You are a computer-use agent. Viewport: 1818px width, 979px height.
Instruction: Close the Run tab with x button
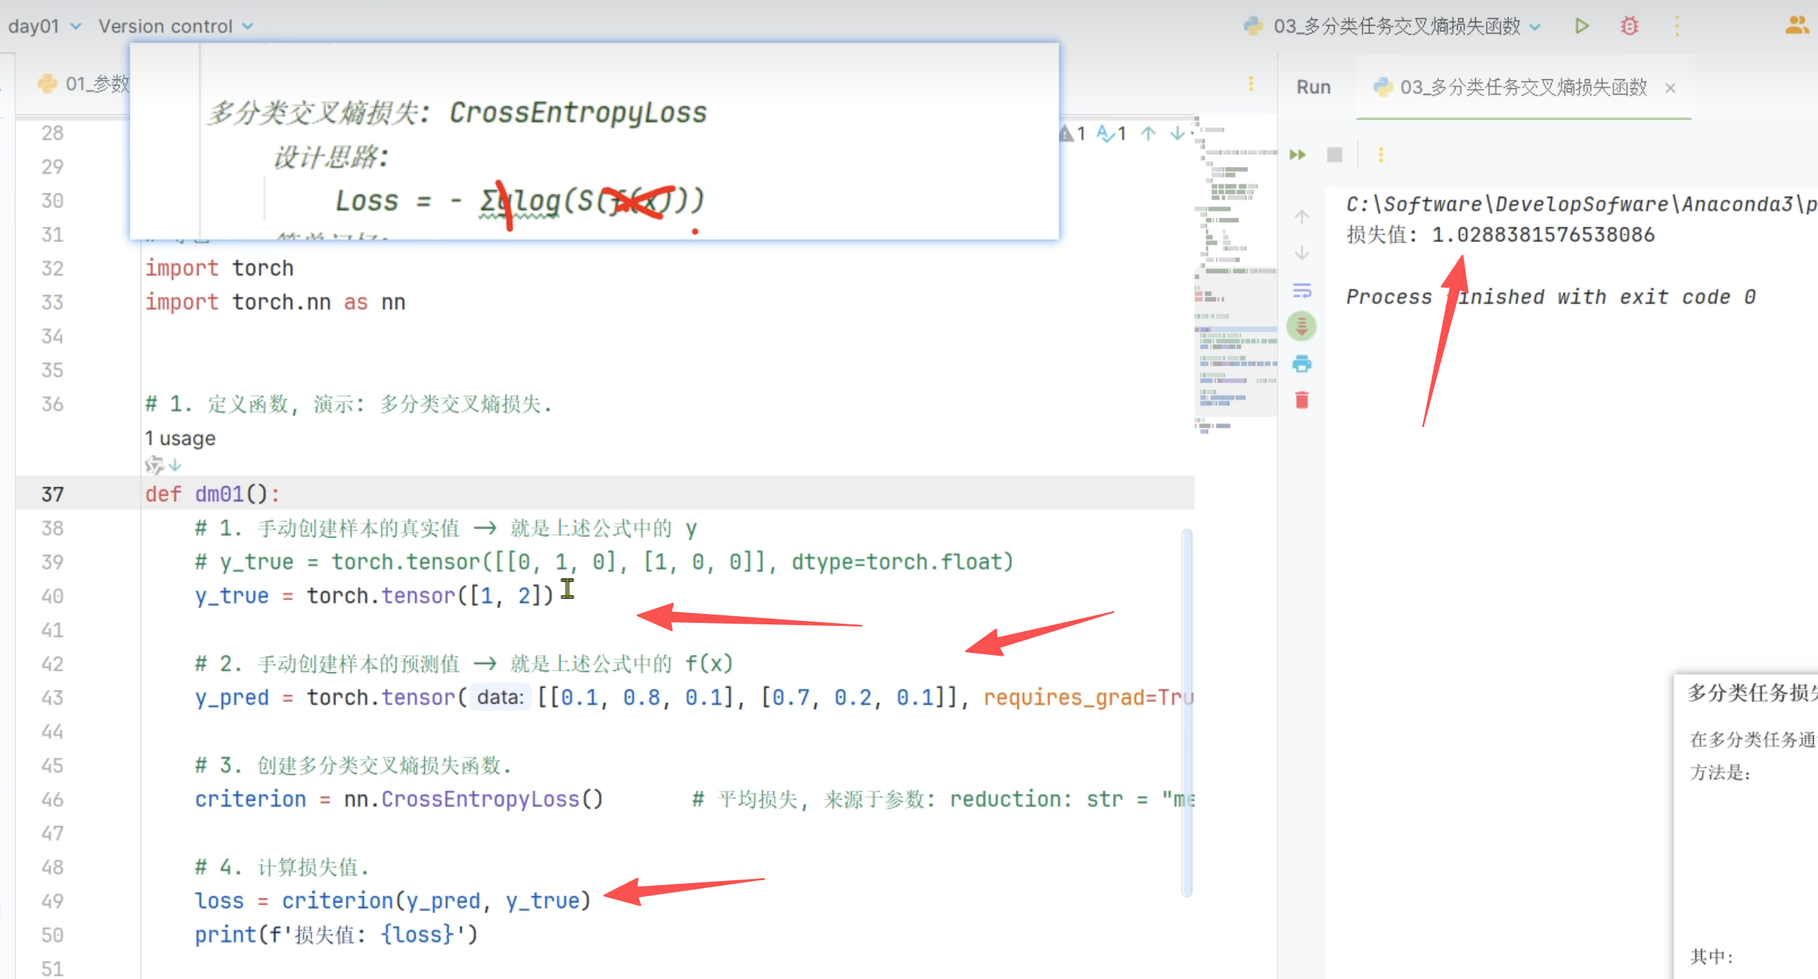click(x=1670, y=88)
